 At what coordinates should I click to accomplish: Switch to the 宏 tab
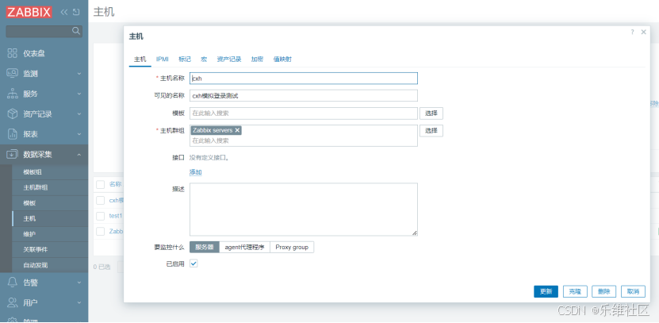tap(204, 60)
